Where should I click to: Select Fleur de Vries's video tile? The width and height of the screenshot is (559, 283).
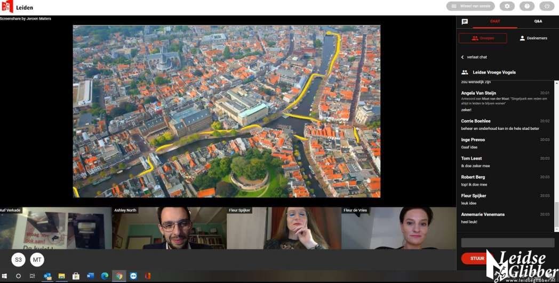point(398,229)
